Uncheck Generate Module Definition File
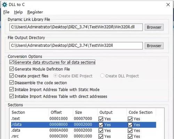Image resolution: width=174 pixels, height=139 pixels. 11,69
